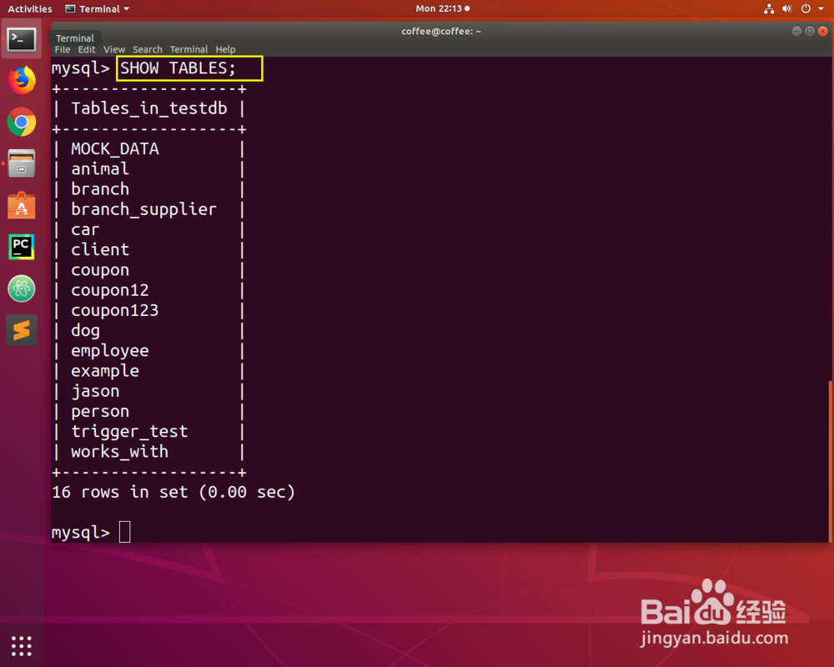Click the branch table row
The image size is (834, 667).
(x=100, y=189)
